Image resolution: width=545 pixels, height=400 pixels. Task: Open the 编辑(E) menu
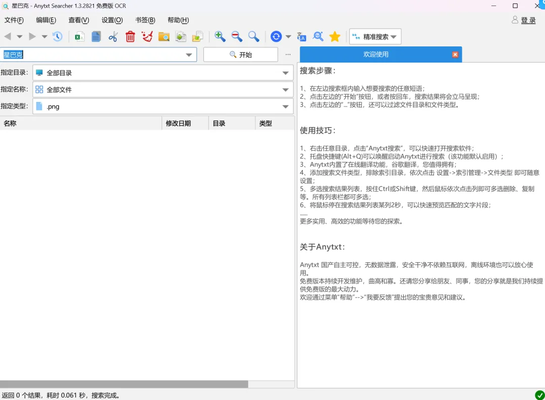click(46, 20)
